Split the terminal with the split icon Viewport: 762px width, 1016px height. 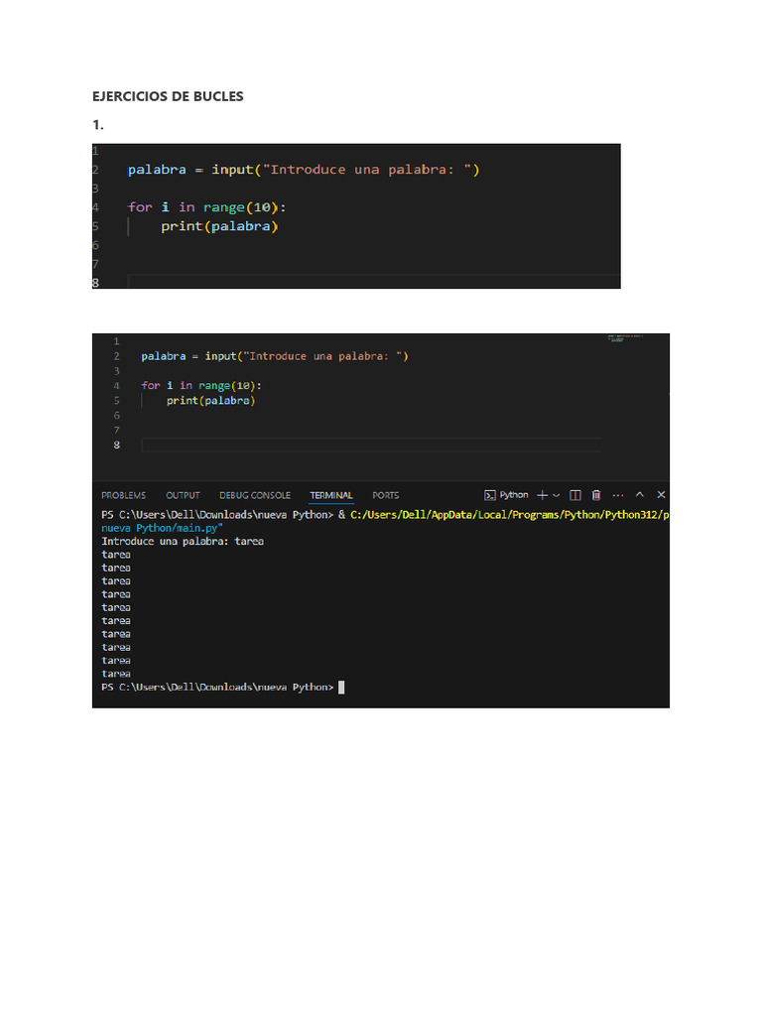coord(574,495)
